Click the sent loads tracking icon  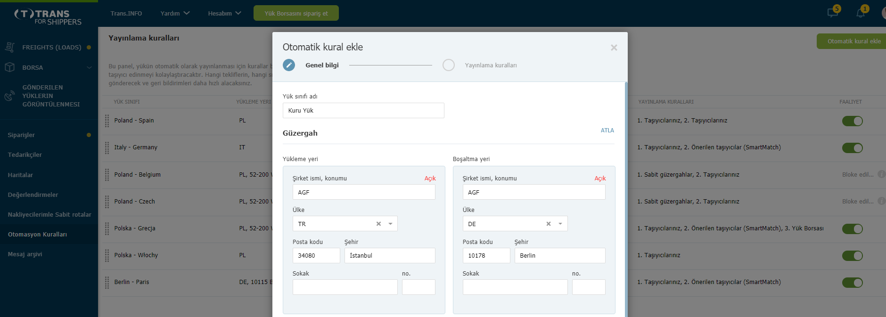click(x=9, y=96)
